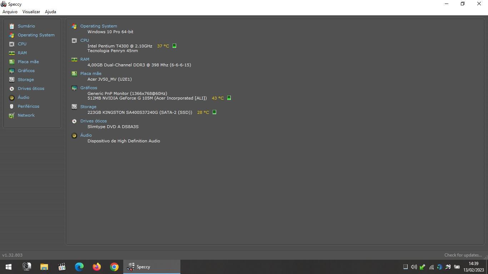The image size is (488, 274).
Task: Open the Visualizar menu
Action: click(x=31, y=12)
